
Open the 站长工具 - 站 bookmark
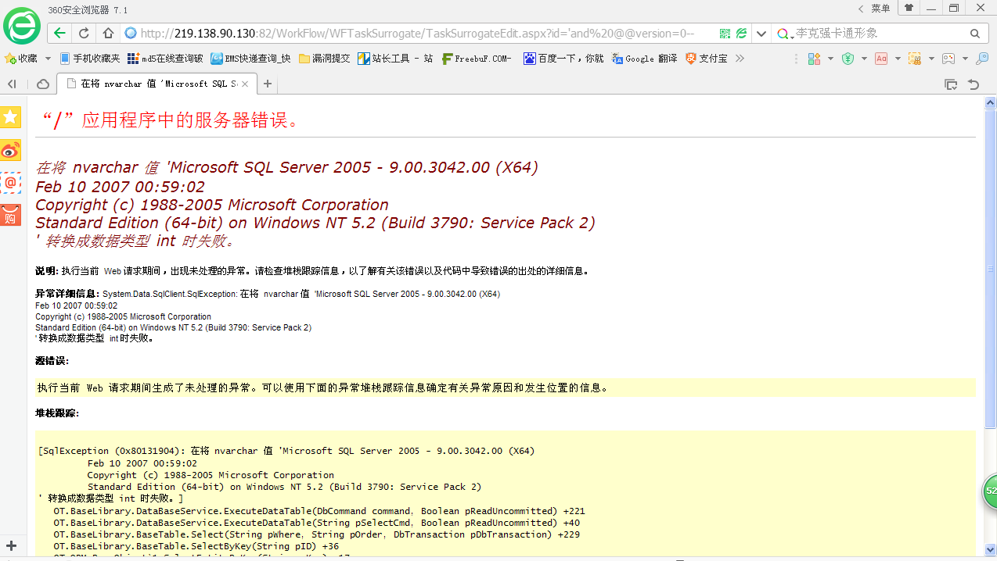point(395,59)
